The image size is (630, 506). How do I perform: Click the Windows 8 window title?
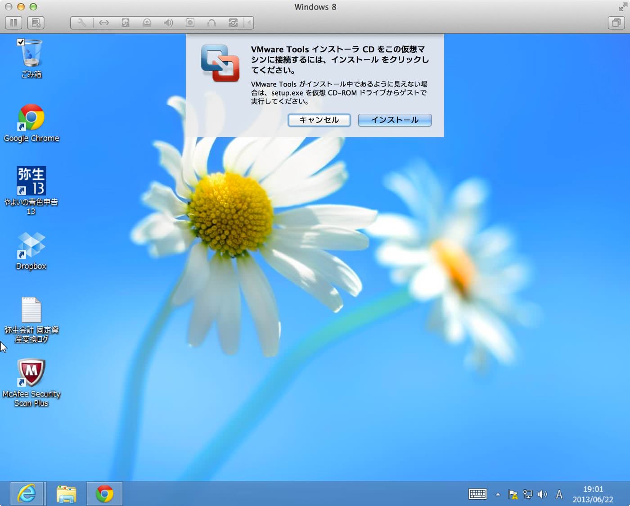point(315,7)
